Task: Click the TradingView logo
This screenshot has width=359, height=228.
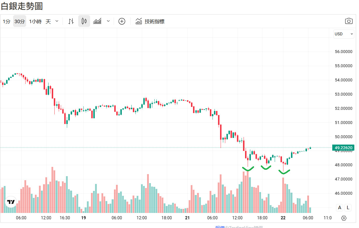Action: [x=11, y=202]
